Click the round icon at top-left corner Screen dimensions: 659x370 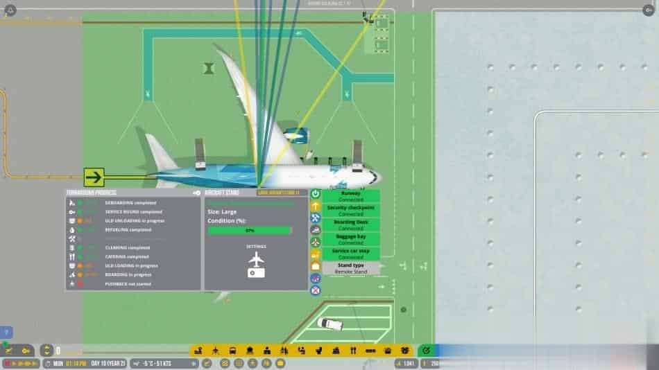10,10
